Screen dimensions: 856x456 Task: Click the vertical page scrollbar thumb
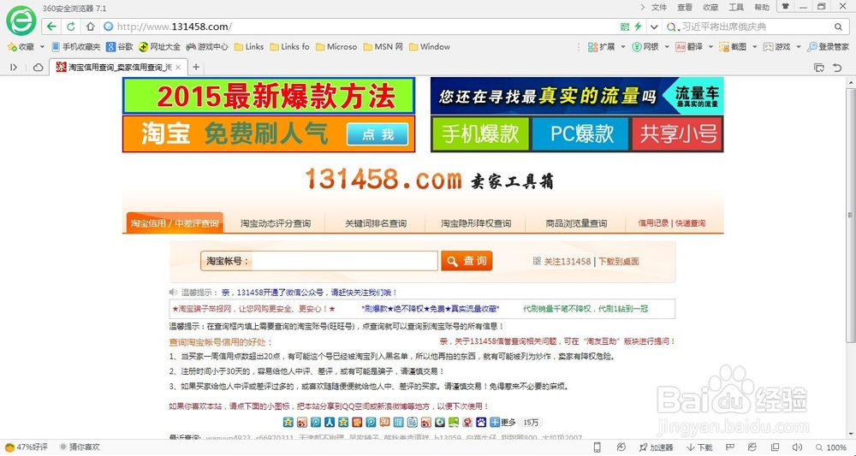coord(851,214)
